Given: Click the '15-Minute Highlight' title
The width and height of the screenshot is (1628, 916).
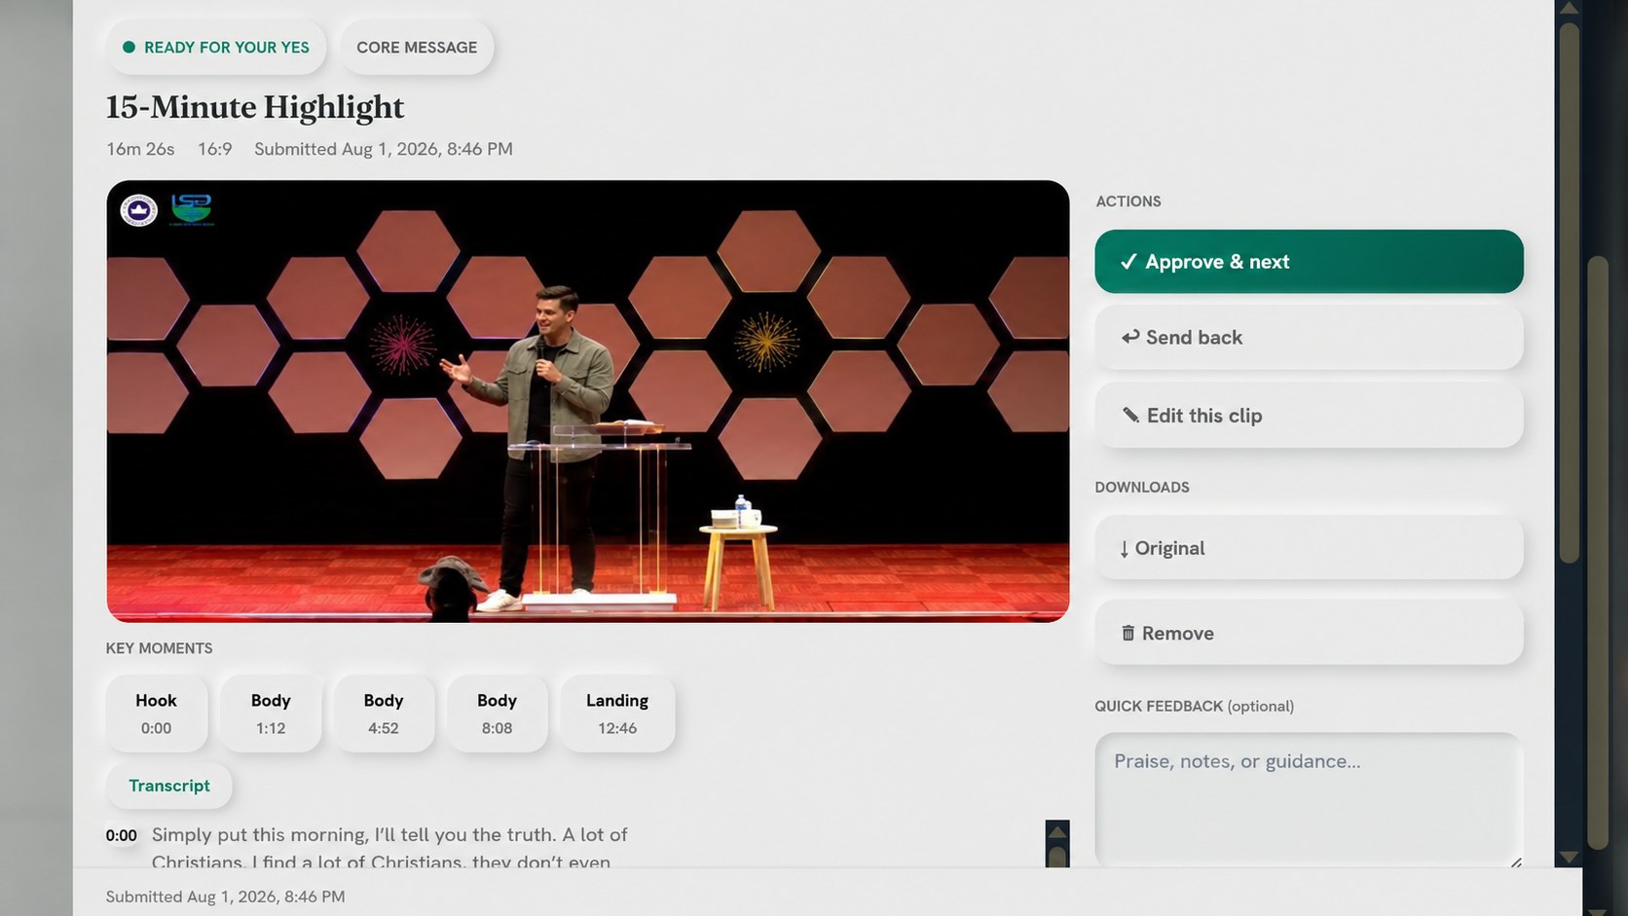Looking at the screenshot, I should pyautogui.click(x=255, y=107).
